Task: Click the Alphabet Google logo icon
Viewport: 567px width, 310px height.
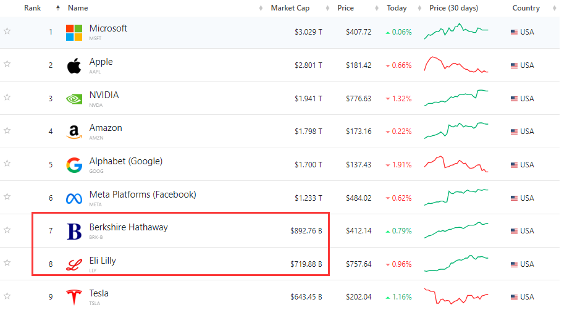Action: point(74,165)
